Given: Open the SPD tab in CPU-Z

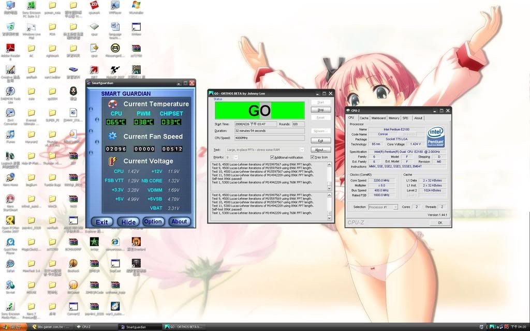Looking at the screenshot, I should [x=405, y=118].
